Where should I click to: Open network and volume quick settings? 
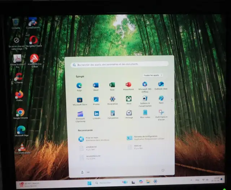click(x=205, y=180)
